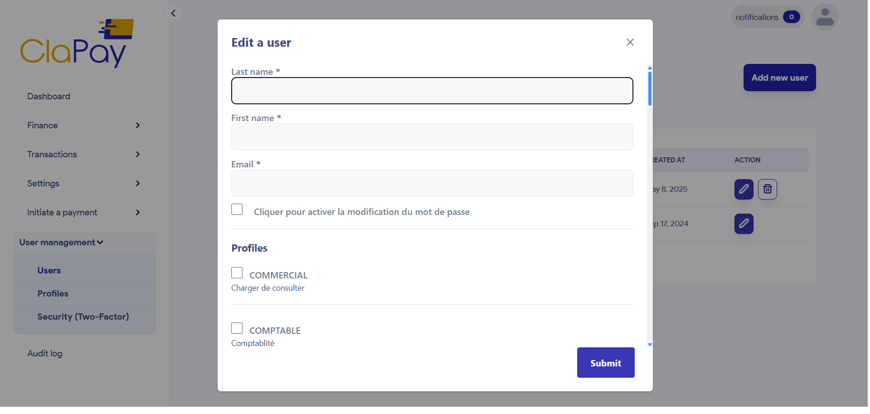Click the Transactions expansion chevron
Viewport: 870px width, 414px height.
pyautogui.click(x=137, y=154)
